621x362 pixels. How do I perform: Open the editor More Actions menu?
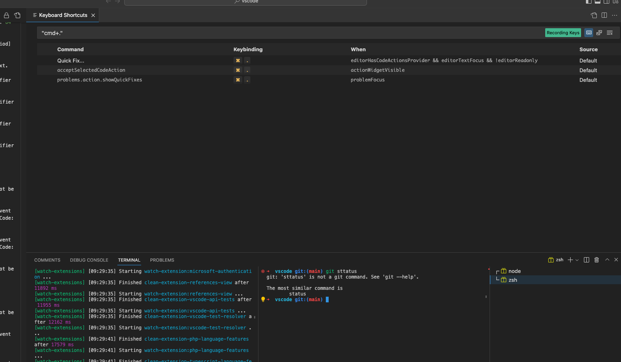[615, 15]
